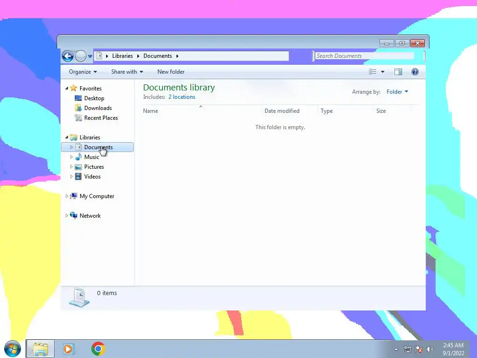This screenshot has width=477, height=358.
Task: Collapse the Favorites group
Action: pos(67,88)
